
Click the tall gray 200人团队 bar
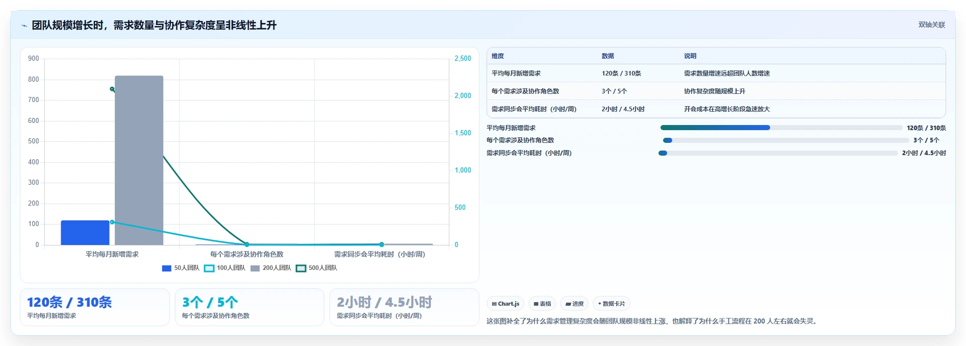139,160
